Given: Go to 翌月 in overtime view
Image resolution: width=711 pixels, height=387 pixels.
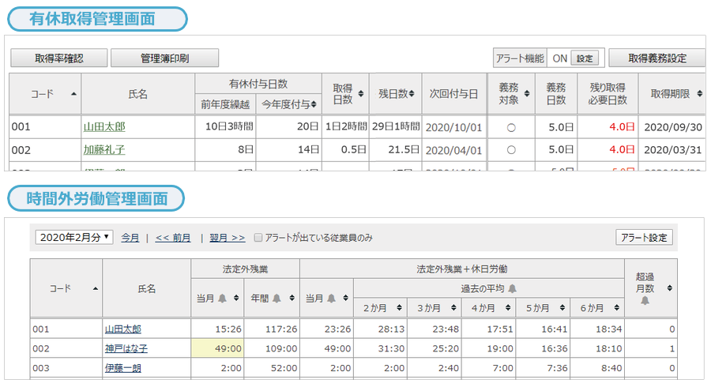Looking at the screenshot, I should click(227, 237).
